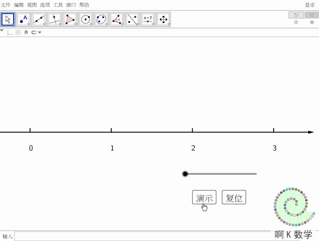
Task: Select the Line tool
Action: [39, 19]
